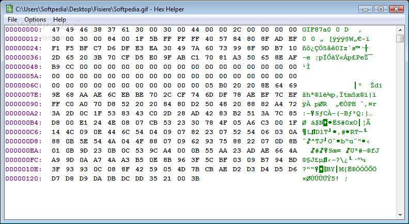The height and width of the screenshot is (224, 409).
Task: Click ASCII text ×ØÙÚÛÜÝ5! ;
Action: [325, 178]
